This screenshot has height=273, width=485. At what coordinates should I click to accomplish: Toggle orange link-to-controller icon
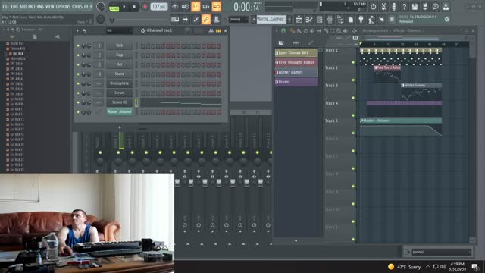click(x=205, y=20)
